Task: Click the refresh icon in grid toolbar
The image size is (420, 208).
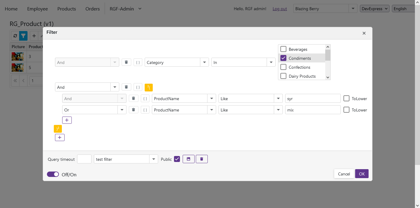Action: (15, 36)
